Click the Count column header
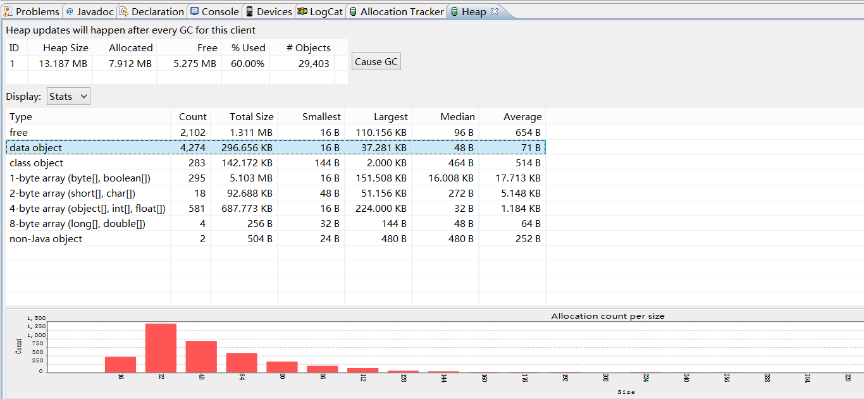The width and height of the screenshot is (864, 399). [x=190, y=116]
